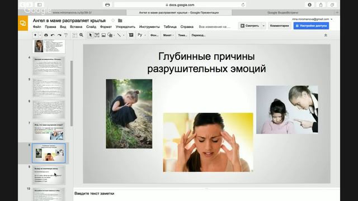Select slide 4 thumbnail
The width and height of the screenshot is (358, 201).
49,66
